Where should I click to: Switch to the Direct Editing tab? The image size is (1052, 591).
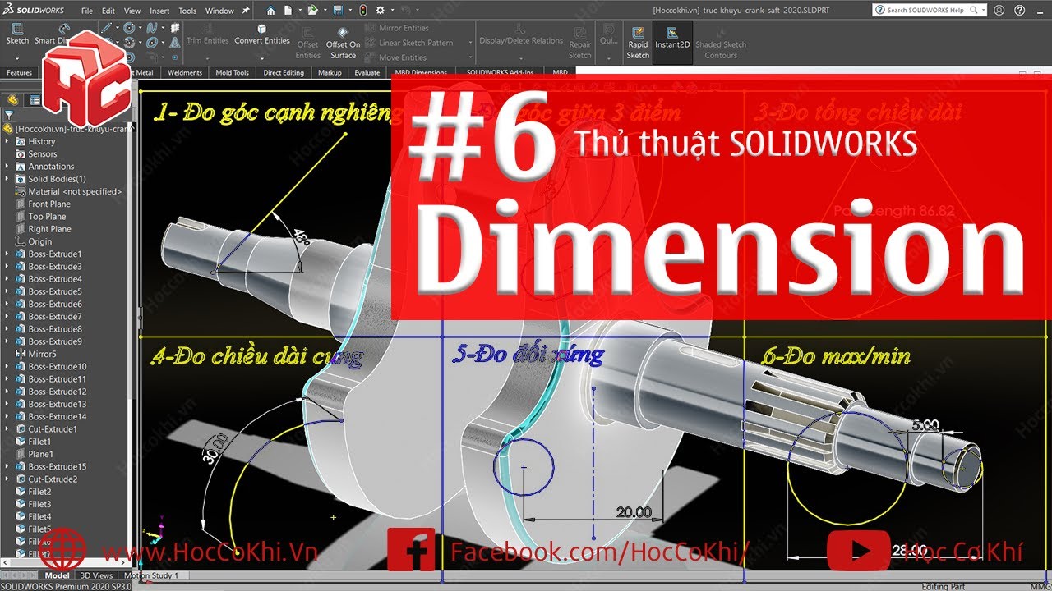click(284, 72)
